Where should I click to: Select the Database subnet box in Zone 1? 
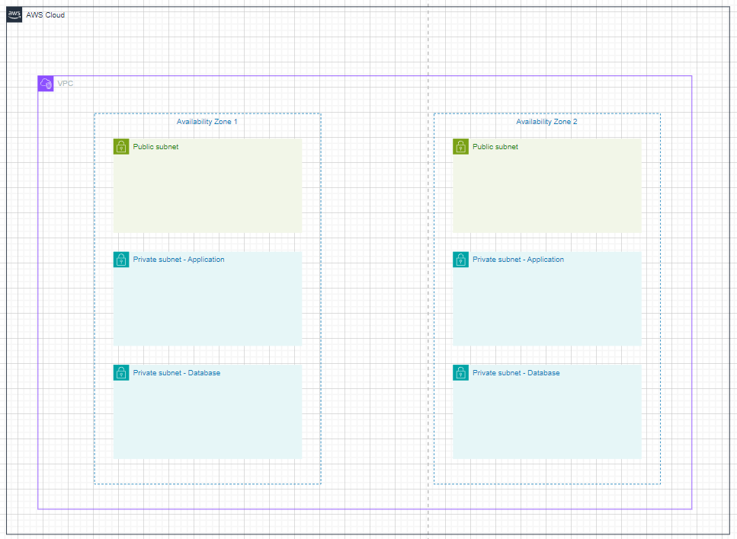(207, 412)
